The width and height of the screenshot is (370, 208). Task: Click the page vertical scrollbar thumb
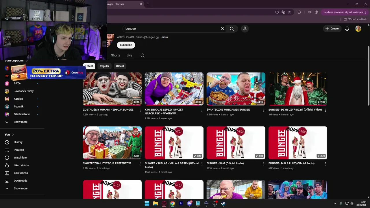point(368,76)
